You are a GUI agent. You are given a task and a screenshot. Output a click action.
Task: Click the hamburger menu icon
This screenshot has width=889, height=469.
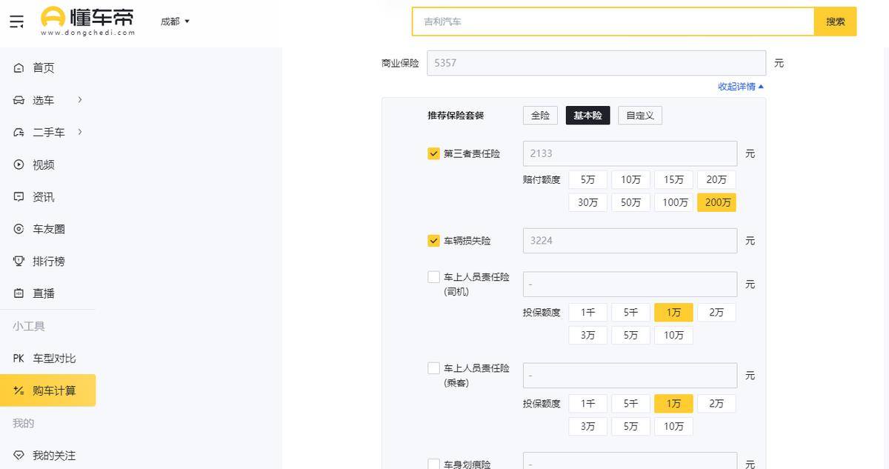point(16,21)
